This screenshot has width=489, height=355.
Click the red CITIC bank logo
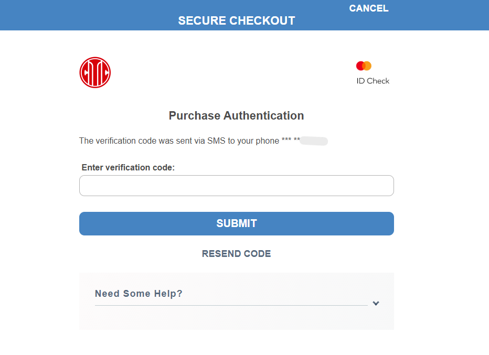pos(95,72)
